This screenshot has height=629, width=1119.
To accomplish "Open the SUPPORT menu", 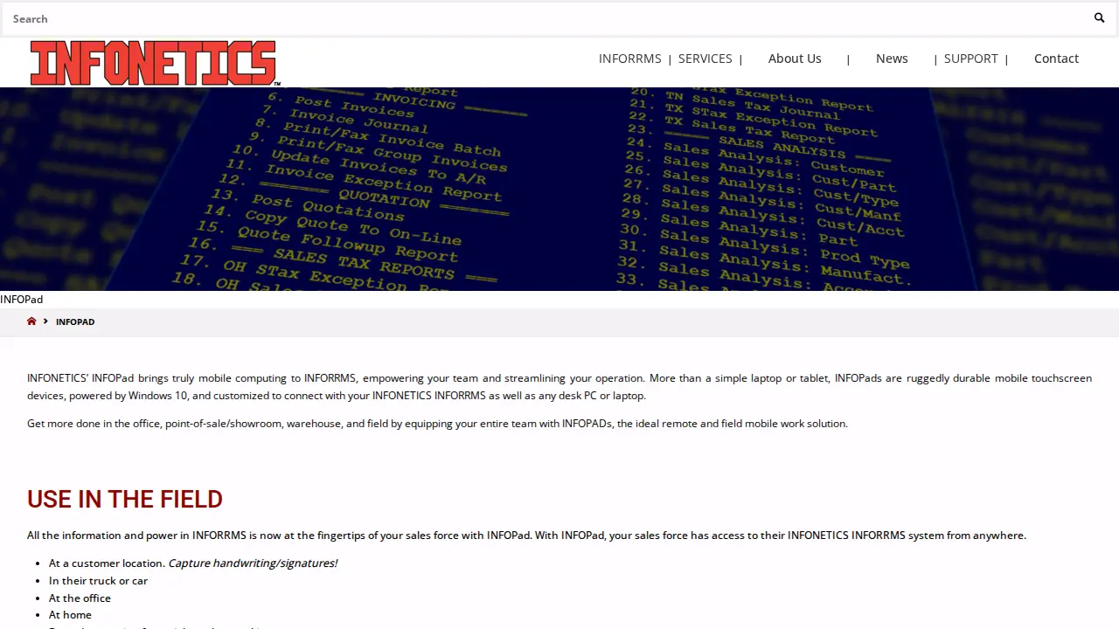I will 970,59.
